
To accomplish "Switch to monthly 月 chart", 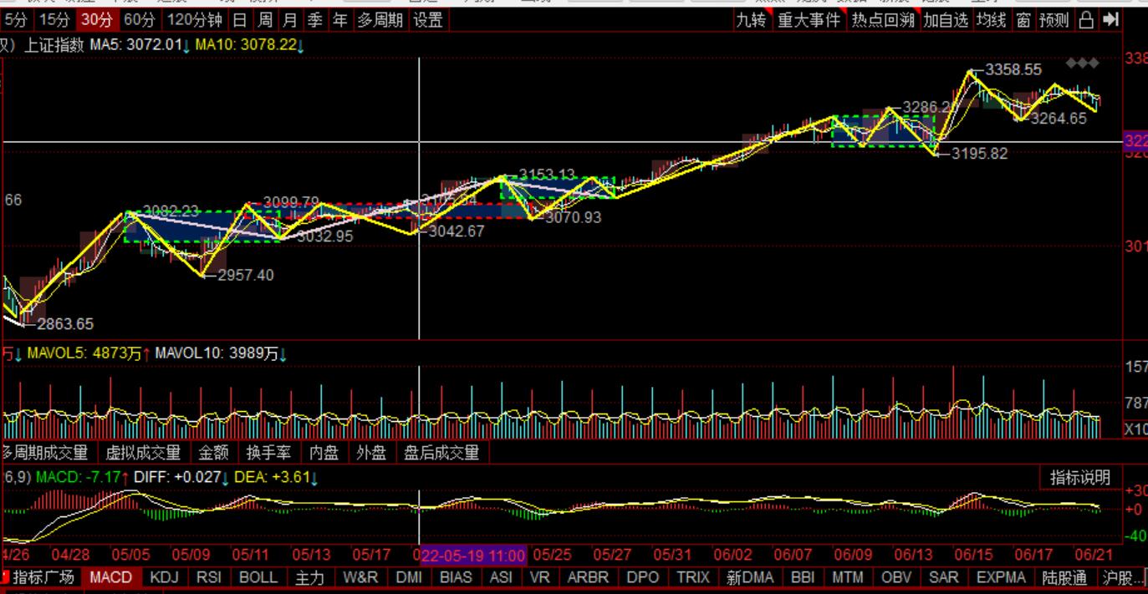I will pyautogui.click(x=289, y=20).
